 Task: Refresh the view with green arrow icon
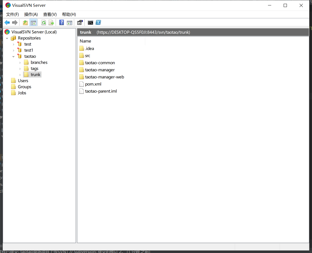tap(43, 22)
